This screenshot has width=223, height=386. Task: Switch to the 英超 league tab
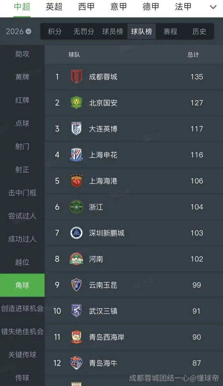[x=54, y=7]
